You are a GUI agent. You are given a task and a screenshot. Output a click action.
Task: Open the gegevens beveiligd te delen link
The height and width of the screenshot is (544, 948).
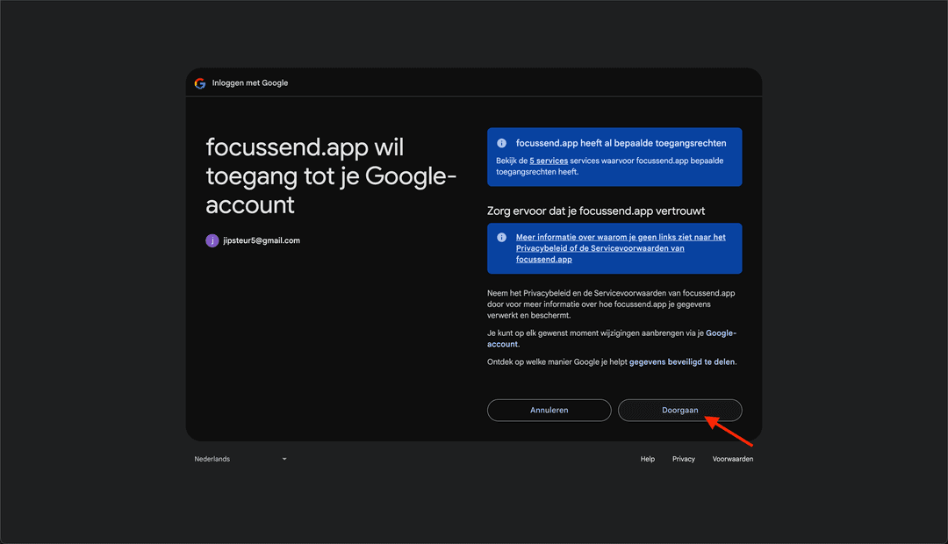(x=682, y=362)
